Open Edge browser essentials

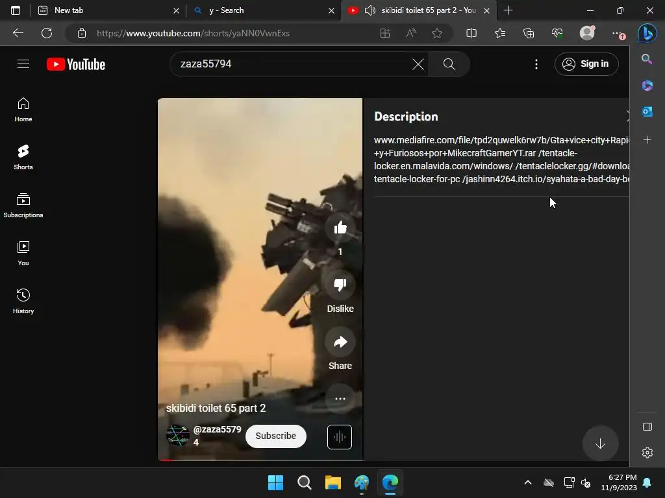coord(557,33)
